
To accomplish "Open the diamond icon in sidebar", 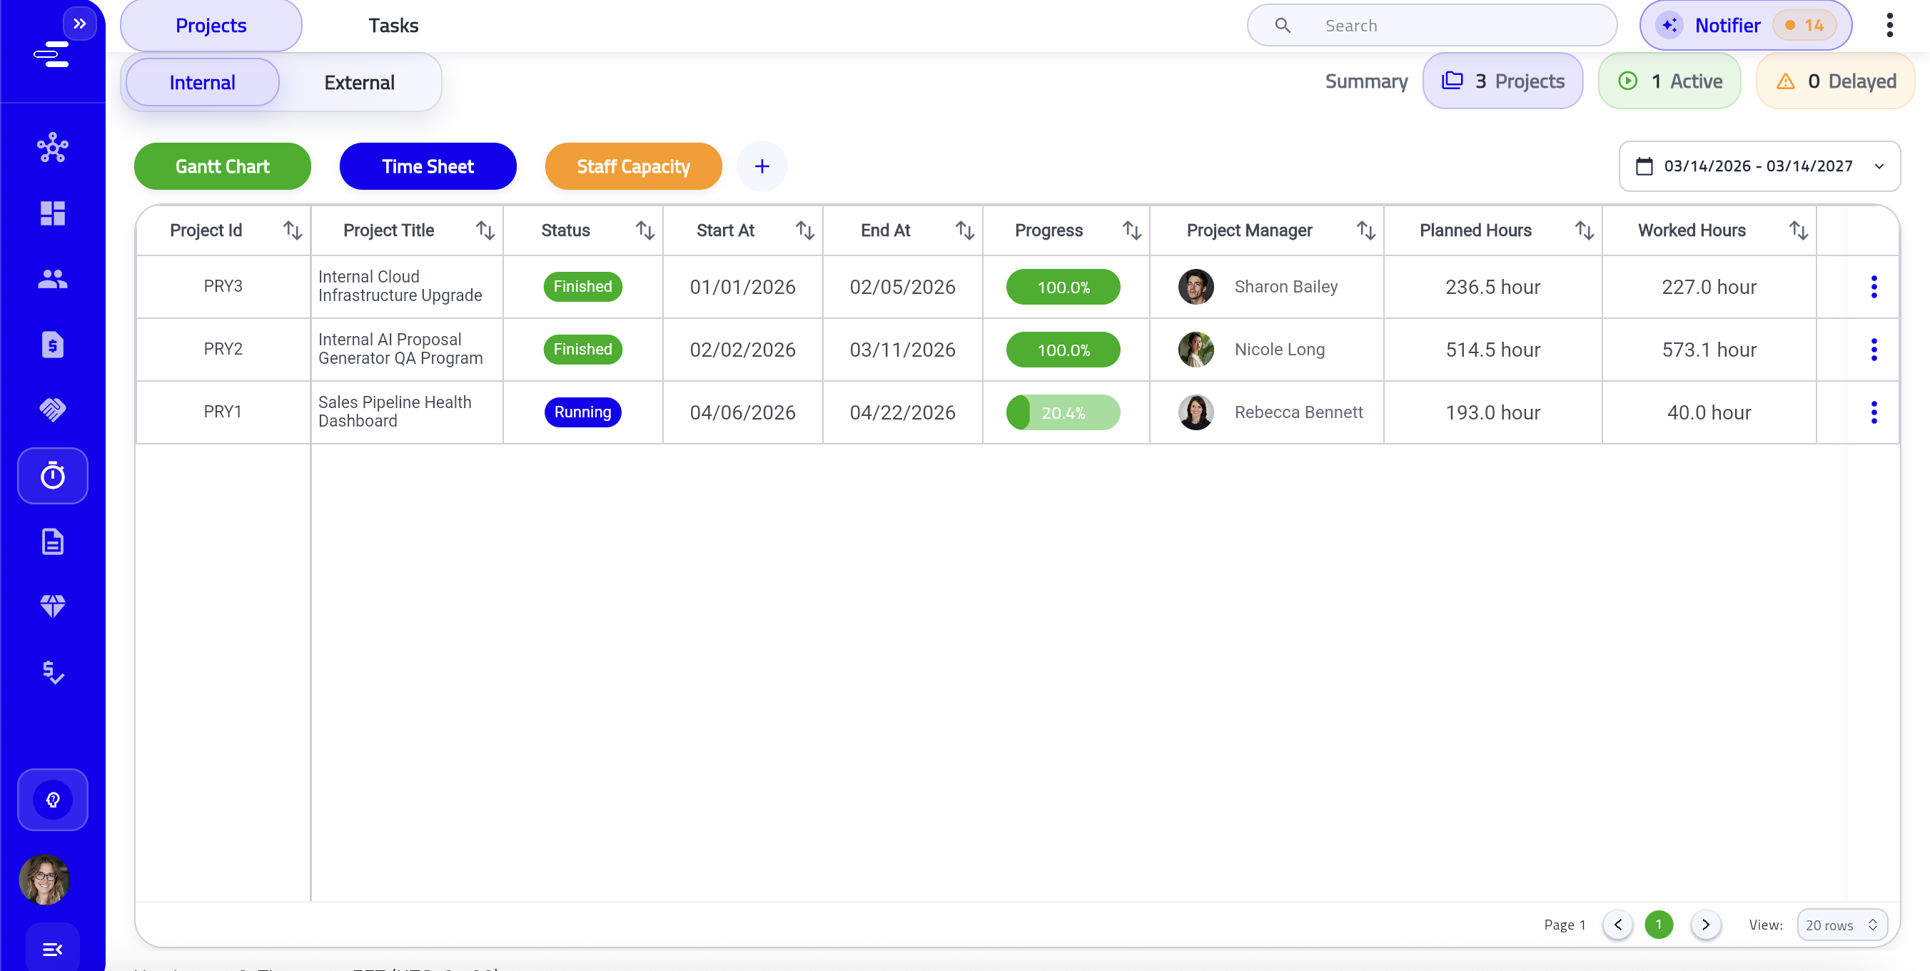I will tap(52, 606).
